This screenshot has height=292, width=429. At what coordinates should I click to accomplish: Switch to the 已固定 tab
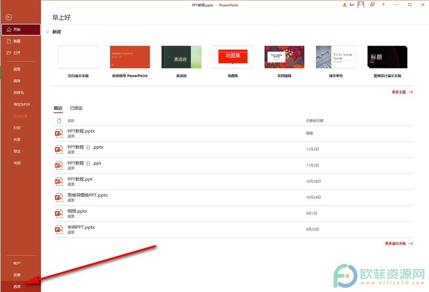click(x=76, y=108)
